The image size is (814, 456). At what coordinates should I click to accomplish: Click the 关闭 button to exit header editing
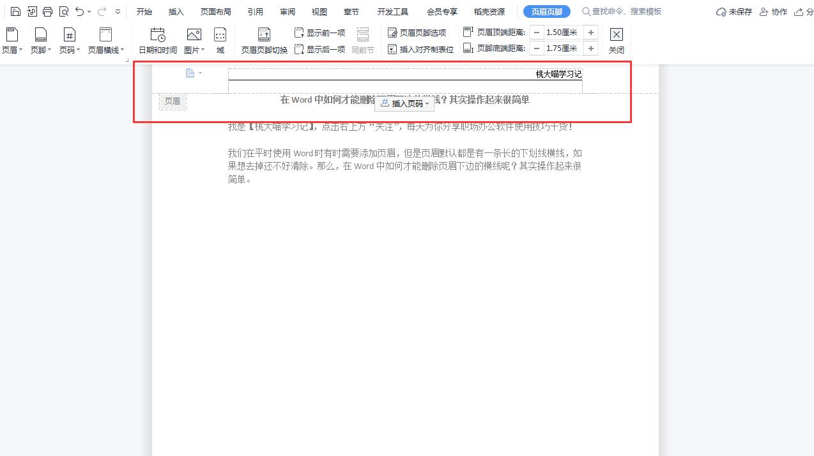(x=616, y=40)
